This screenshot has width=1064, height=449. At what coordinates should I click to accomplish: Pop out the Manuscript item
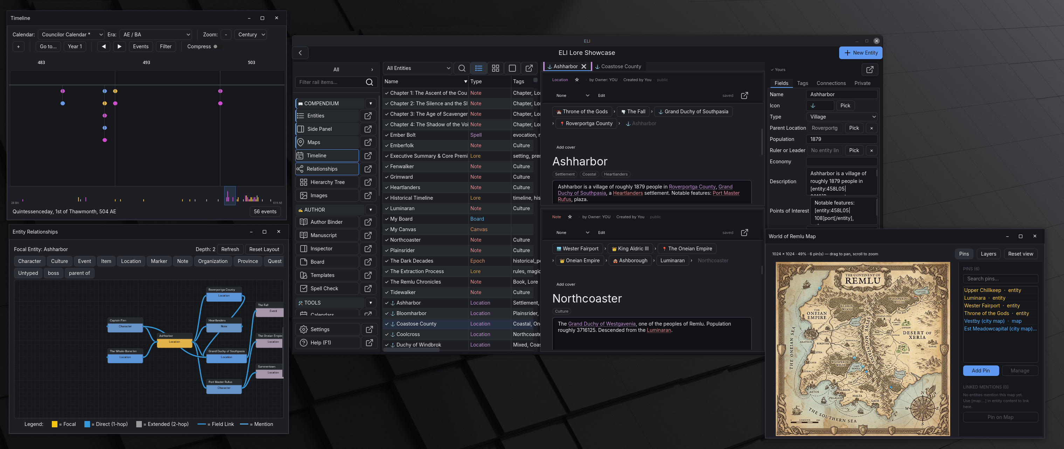(x=368, y=235)
